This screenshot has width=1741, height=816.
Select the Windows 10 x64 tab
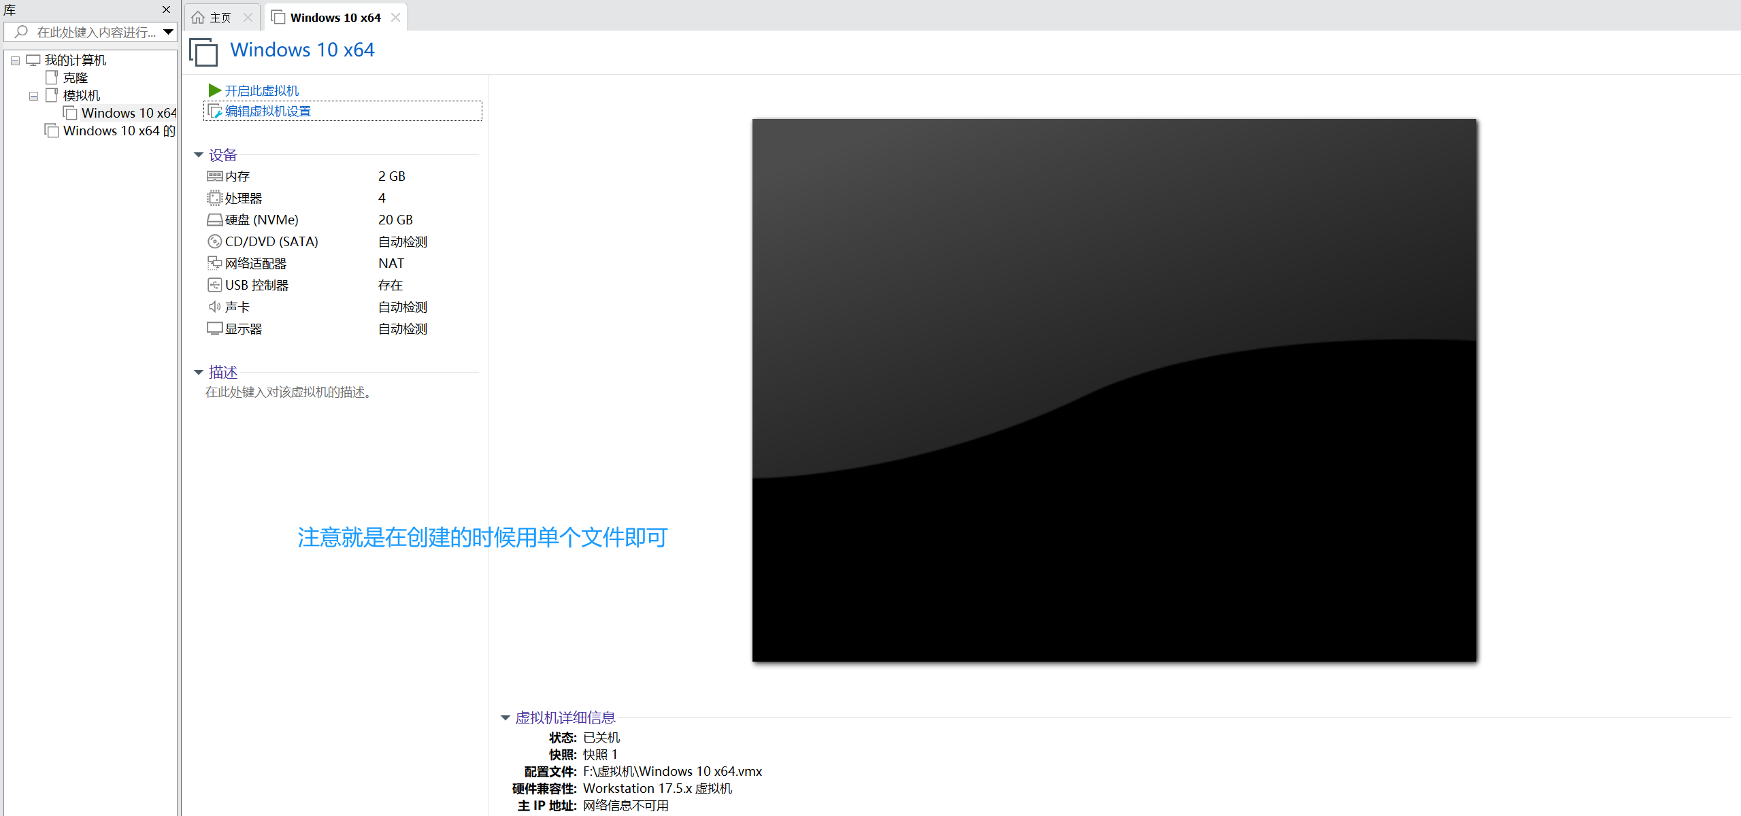335,18
